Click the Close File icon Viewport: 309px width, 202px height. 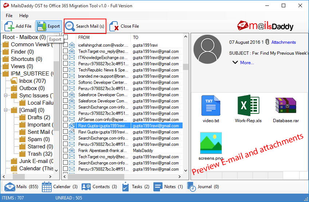click(x=114, y=26)
